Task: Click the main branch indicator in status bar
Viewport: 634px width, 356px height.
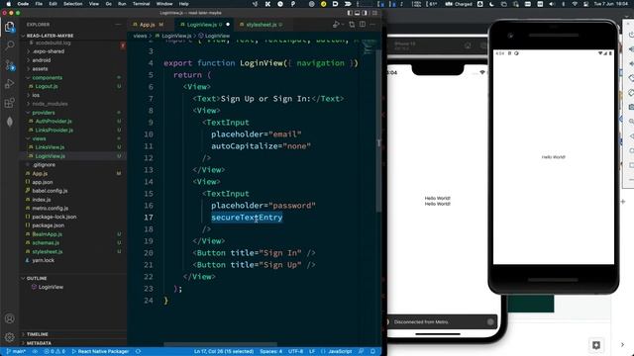Action: click(16, 352)
